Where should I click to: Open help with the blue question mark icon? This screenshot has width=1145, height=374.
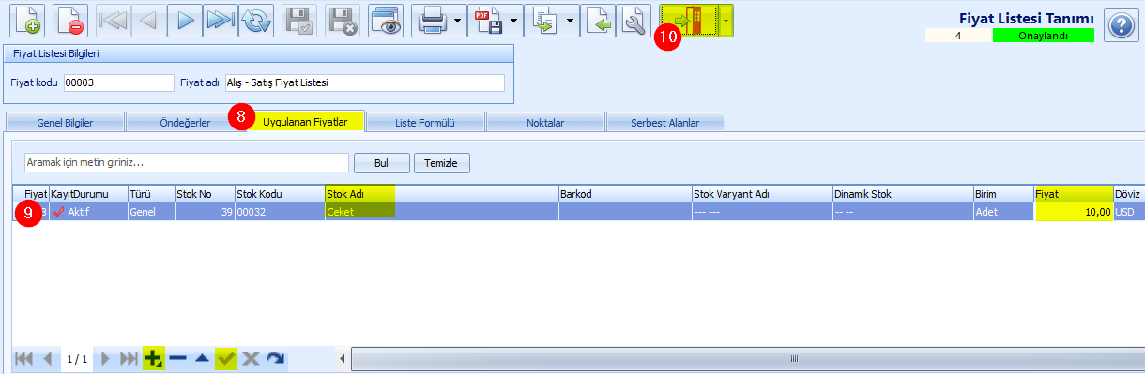pos(1121,25)
